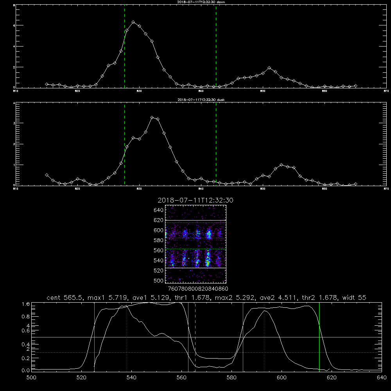Select the secondary peak marker in dawn plot
The image size is (391, 391).
point(269,68)
